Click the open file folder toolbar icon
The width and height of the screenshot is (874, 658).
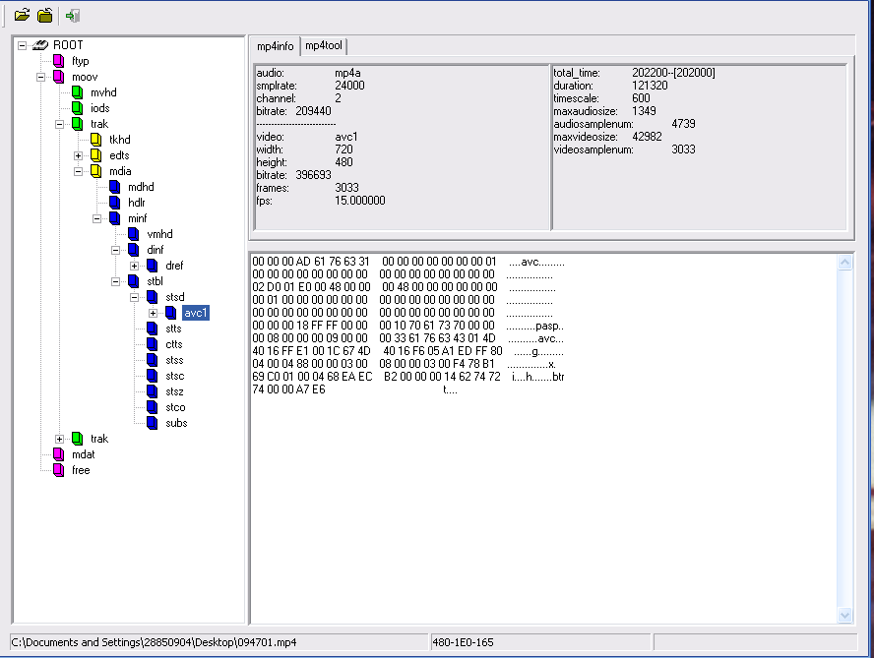(22, 15)
